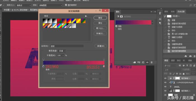The height and width of the screenshot is (101, 196).
Task: Switch to the 通道 Channels tab
Action: click(x=173, y=60)
